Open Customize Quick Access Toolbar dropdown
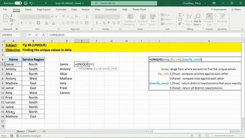This screenshot has height=138, width=245. 46,3
